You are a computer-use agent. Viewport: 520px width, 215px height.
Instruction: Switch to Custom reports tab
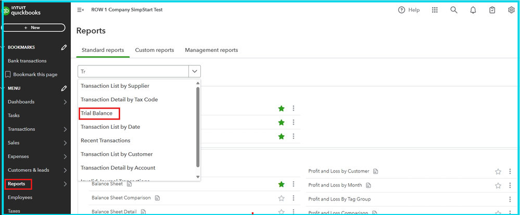155,50
